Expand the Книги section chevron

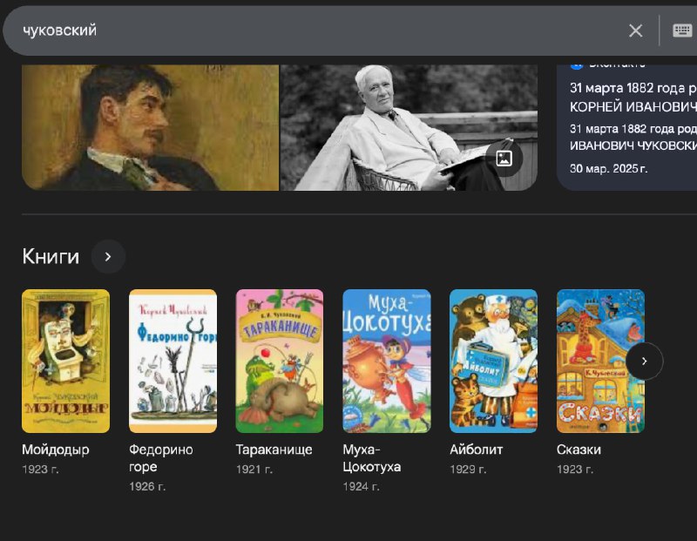pyautogui.click(x=108, y=257)
